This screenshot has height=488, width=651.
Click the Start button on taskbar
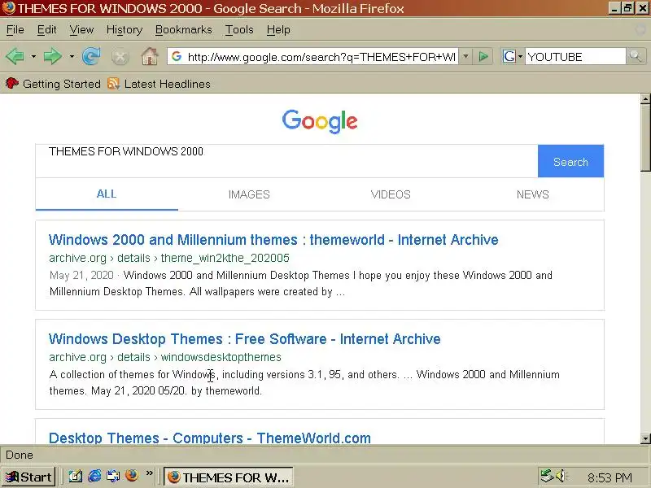pos(28,477)
